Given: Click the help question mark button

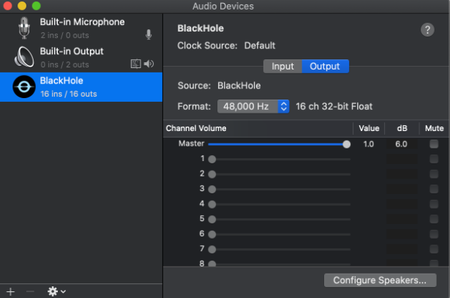Looking at the screenshot, I should [427, 29].
